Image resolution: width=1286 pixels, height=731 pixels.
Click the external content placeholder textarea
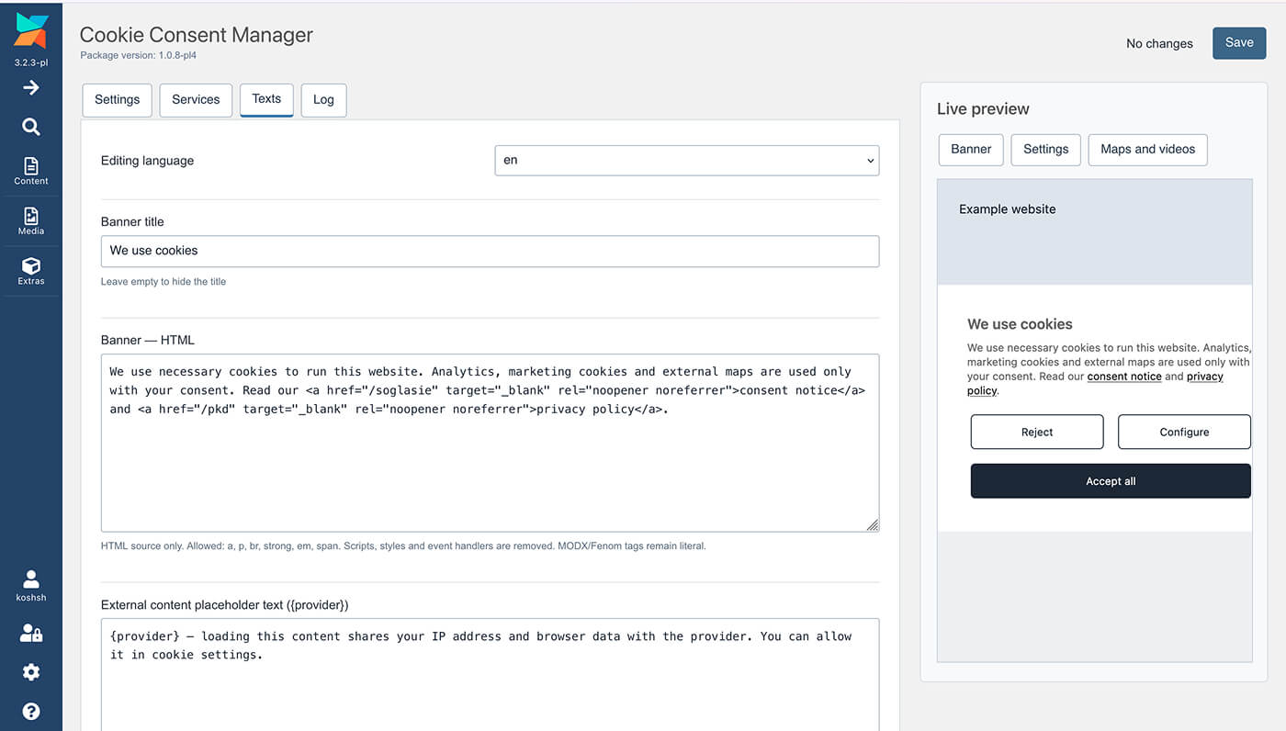(490, 675)
